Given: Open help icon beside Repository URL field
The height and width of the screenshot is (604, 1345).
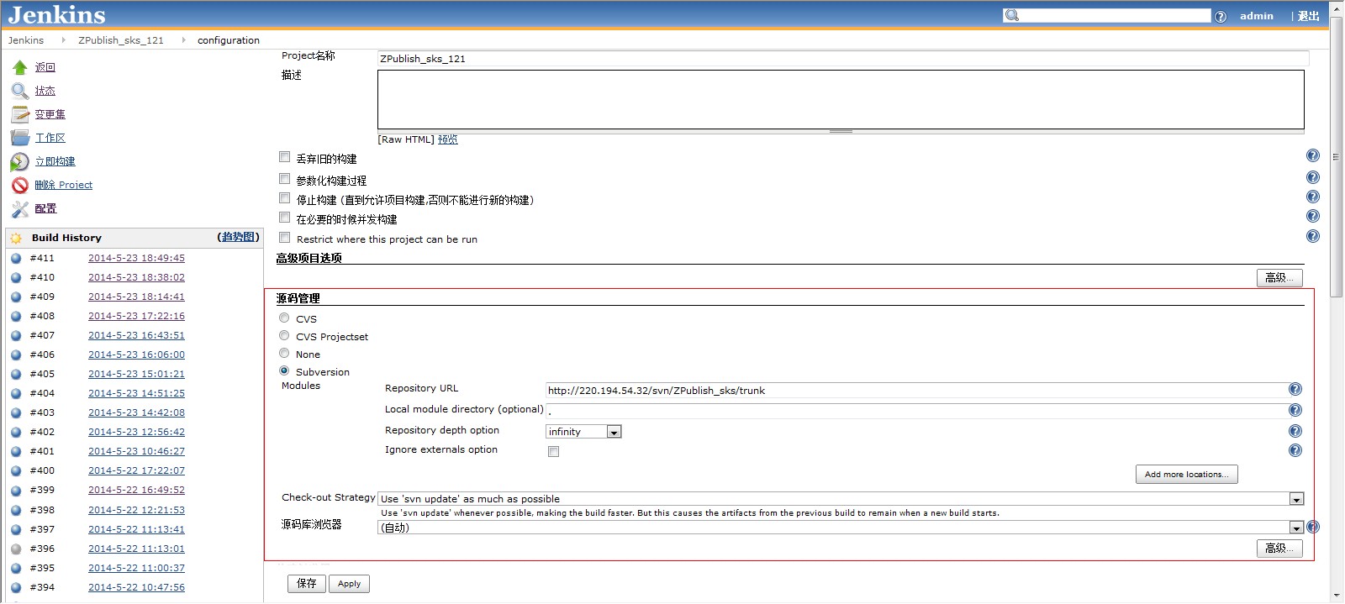Looking at the screenshot, I should pyautogui.click(x=1295, y=389).
